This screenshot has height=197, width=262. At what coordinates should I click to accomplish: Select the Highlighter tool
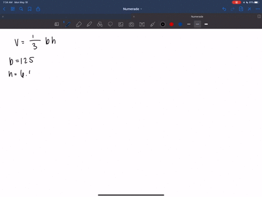89,24
